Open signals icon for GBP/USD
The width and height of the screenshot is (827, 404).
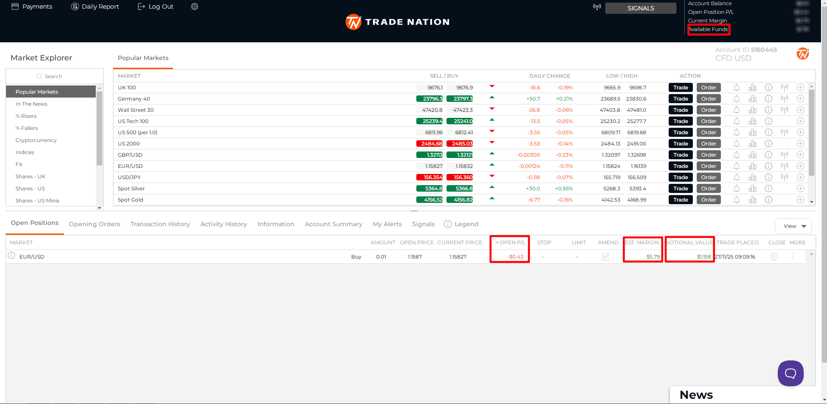pos(785,155)
